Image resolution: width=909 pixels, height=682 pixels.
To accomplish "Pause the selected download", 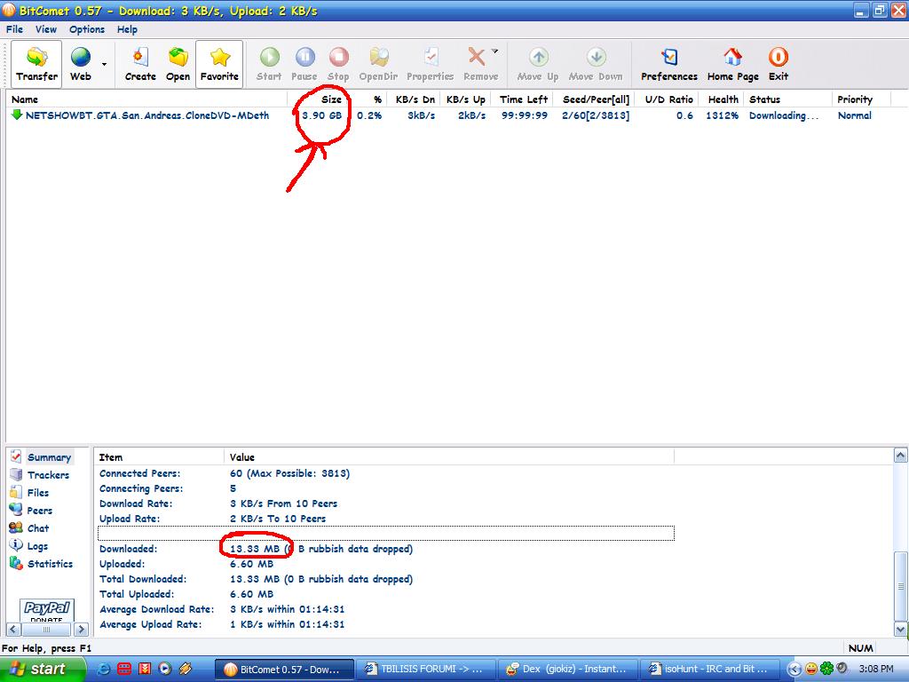I will pyautogui.click(x=304, y=64).
